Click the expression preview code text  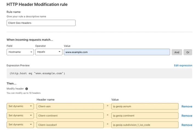[37, 73]
